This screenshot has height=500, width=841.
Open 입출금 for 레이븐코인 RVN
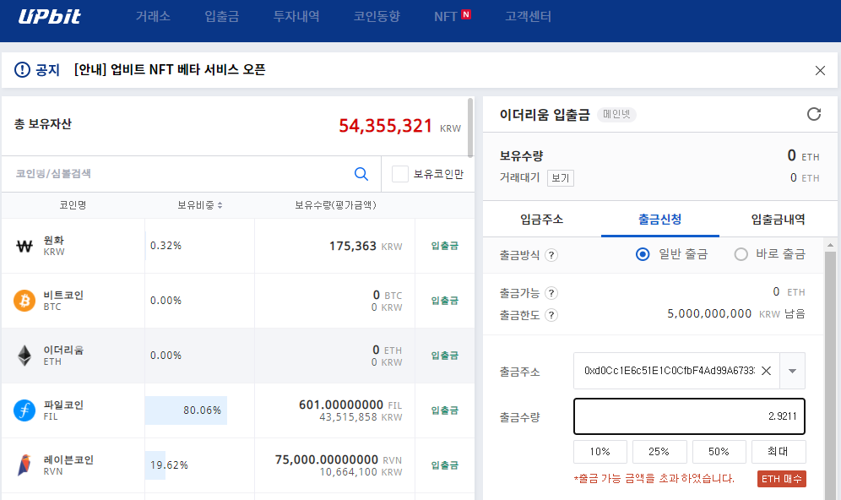click(x=445, y=465)
